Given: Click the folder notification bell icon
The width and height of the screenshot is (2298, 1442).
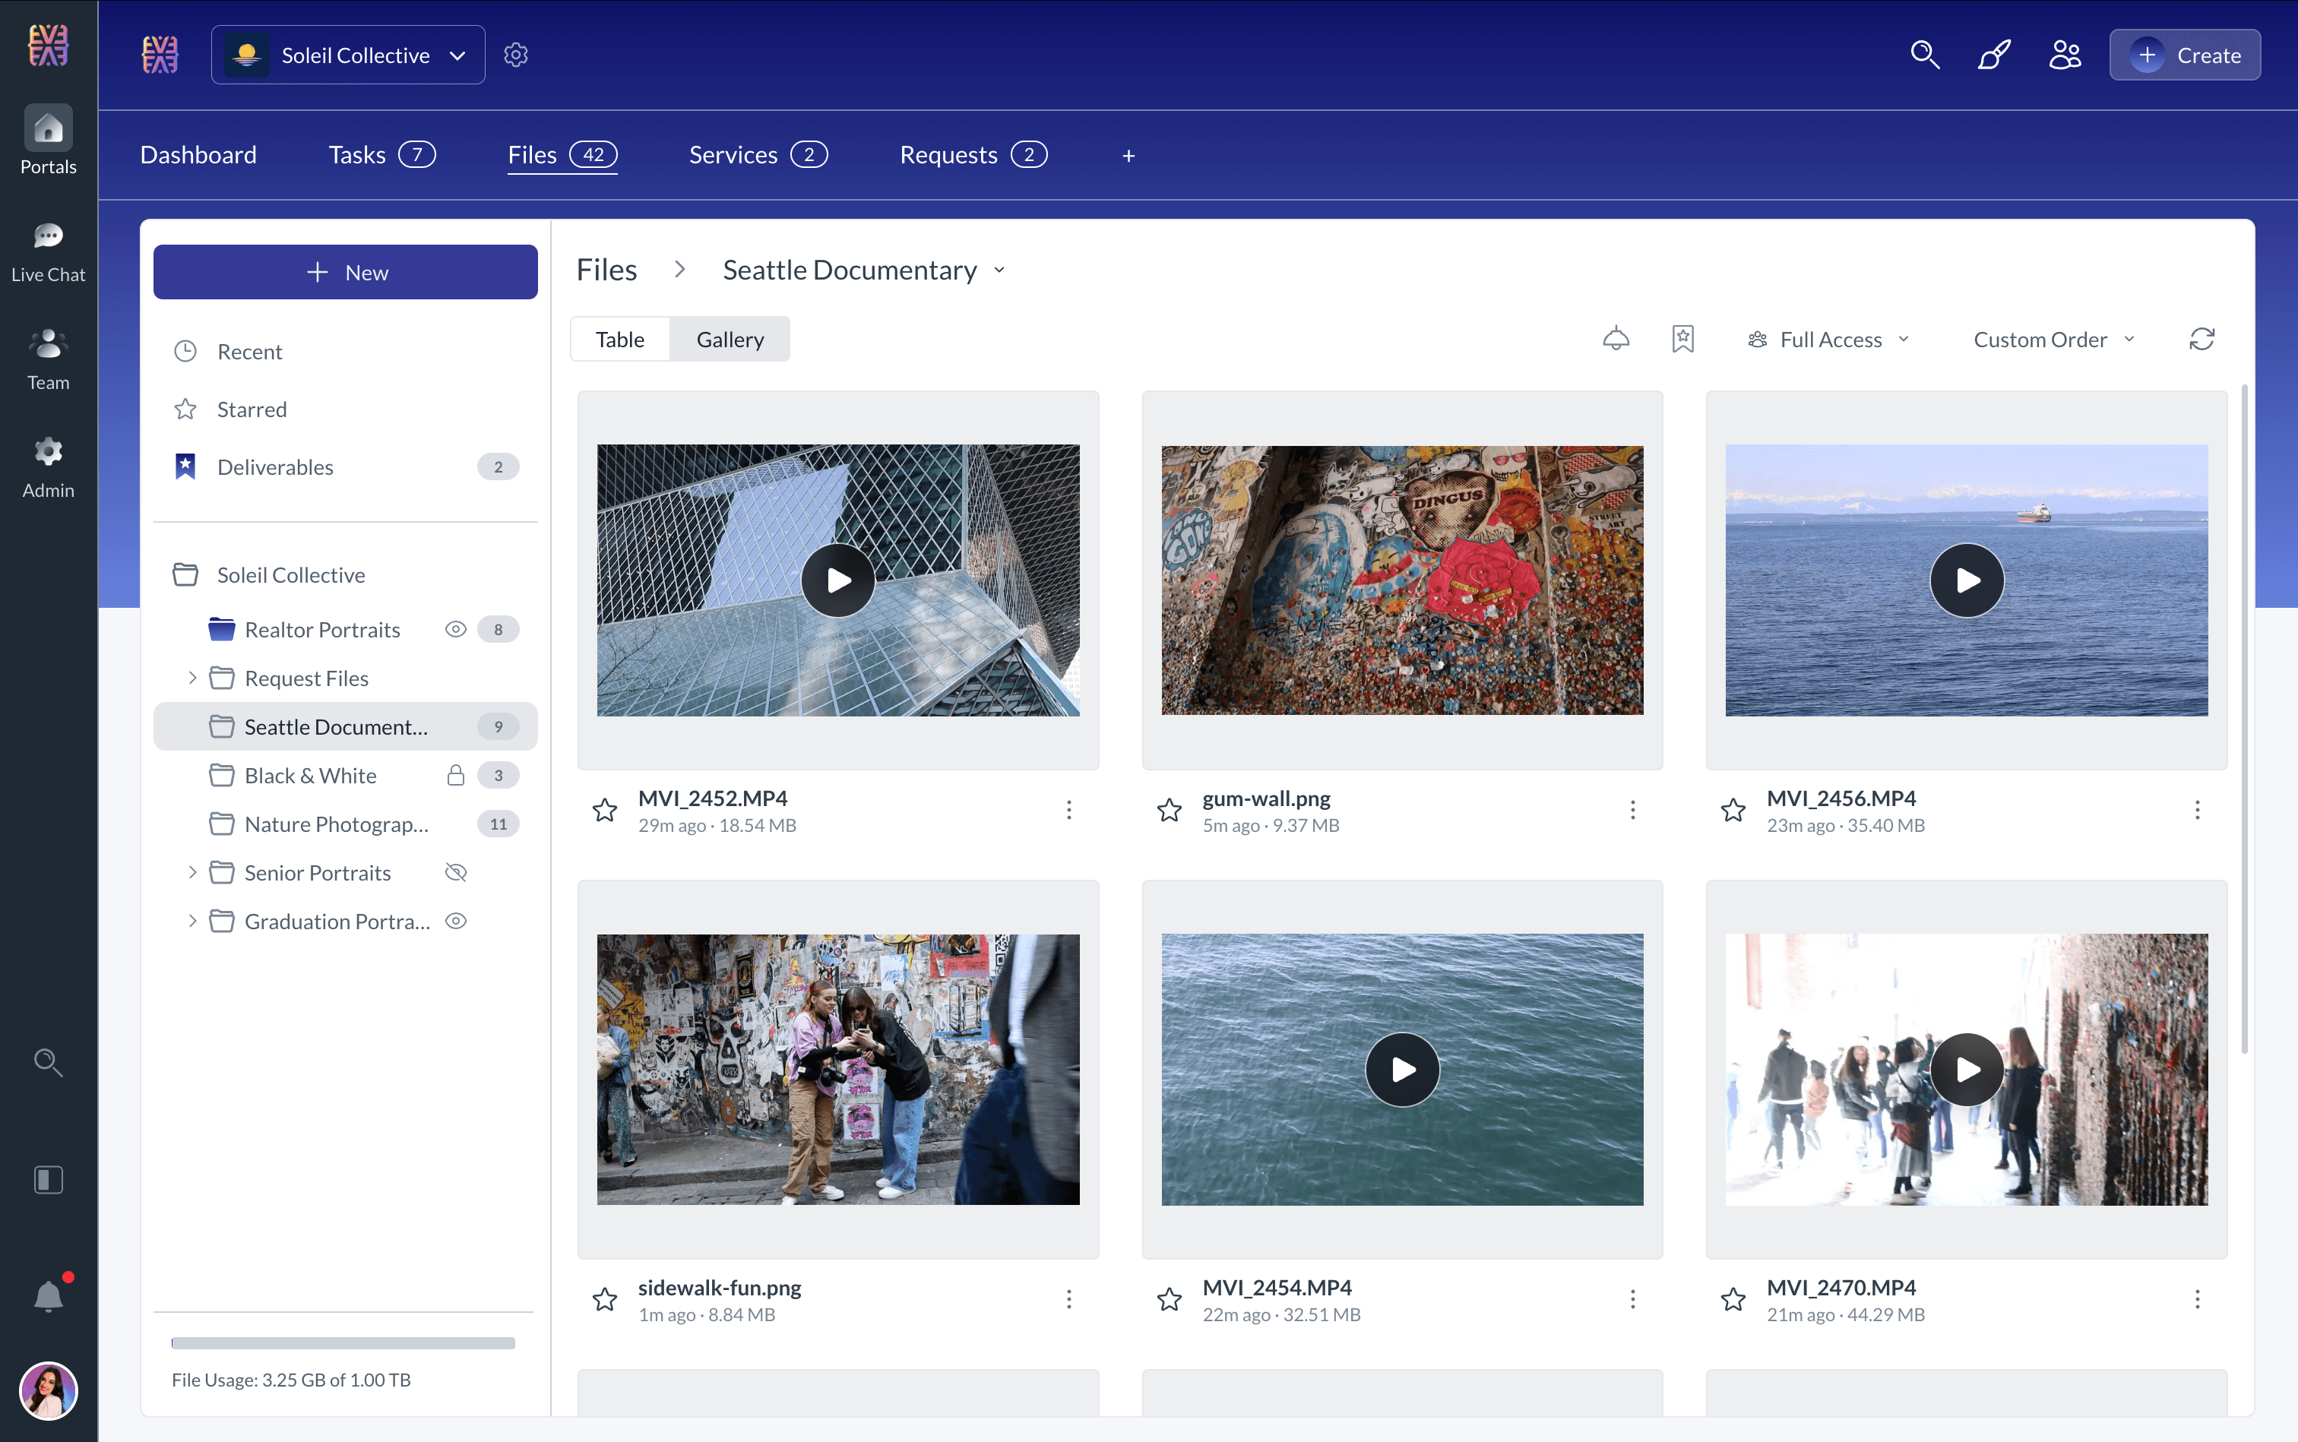Looking at the screenshot, I should coord(1616,340).
